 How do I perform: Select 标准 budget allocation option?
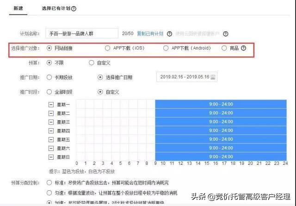49,182
